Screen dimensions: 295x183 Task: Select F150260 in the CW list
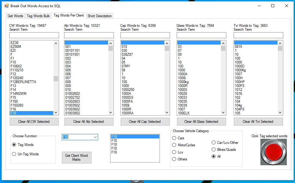32,105
